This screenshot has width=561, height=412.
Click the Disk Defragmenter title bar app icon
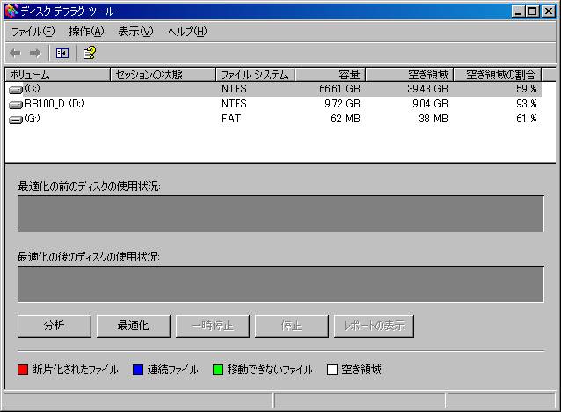[11, 11]
